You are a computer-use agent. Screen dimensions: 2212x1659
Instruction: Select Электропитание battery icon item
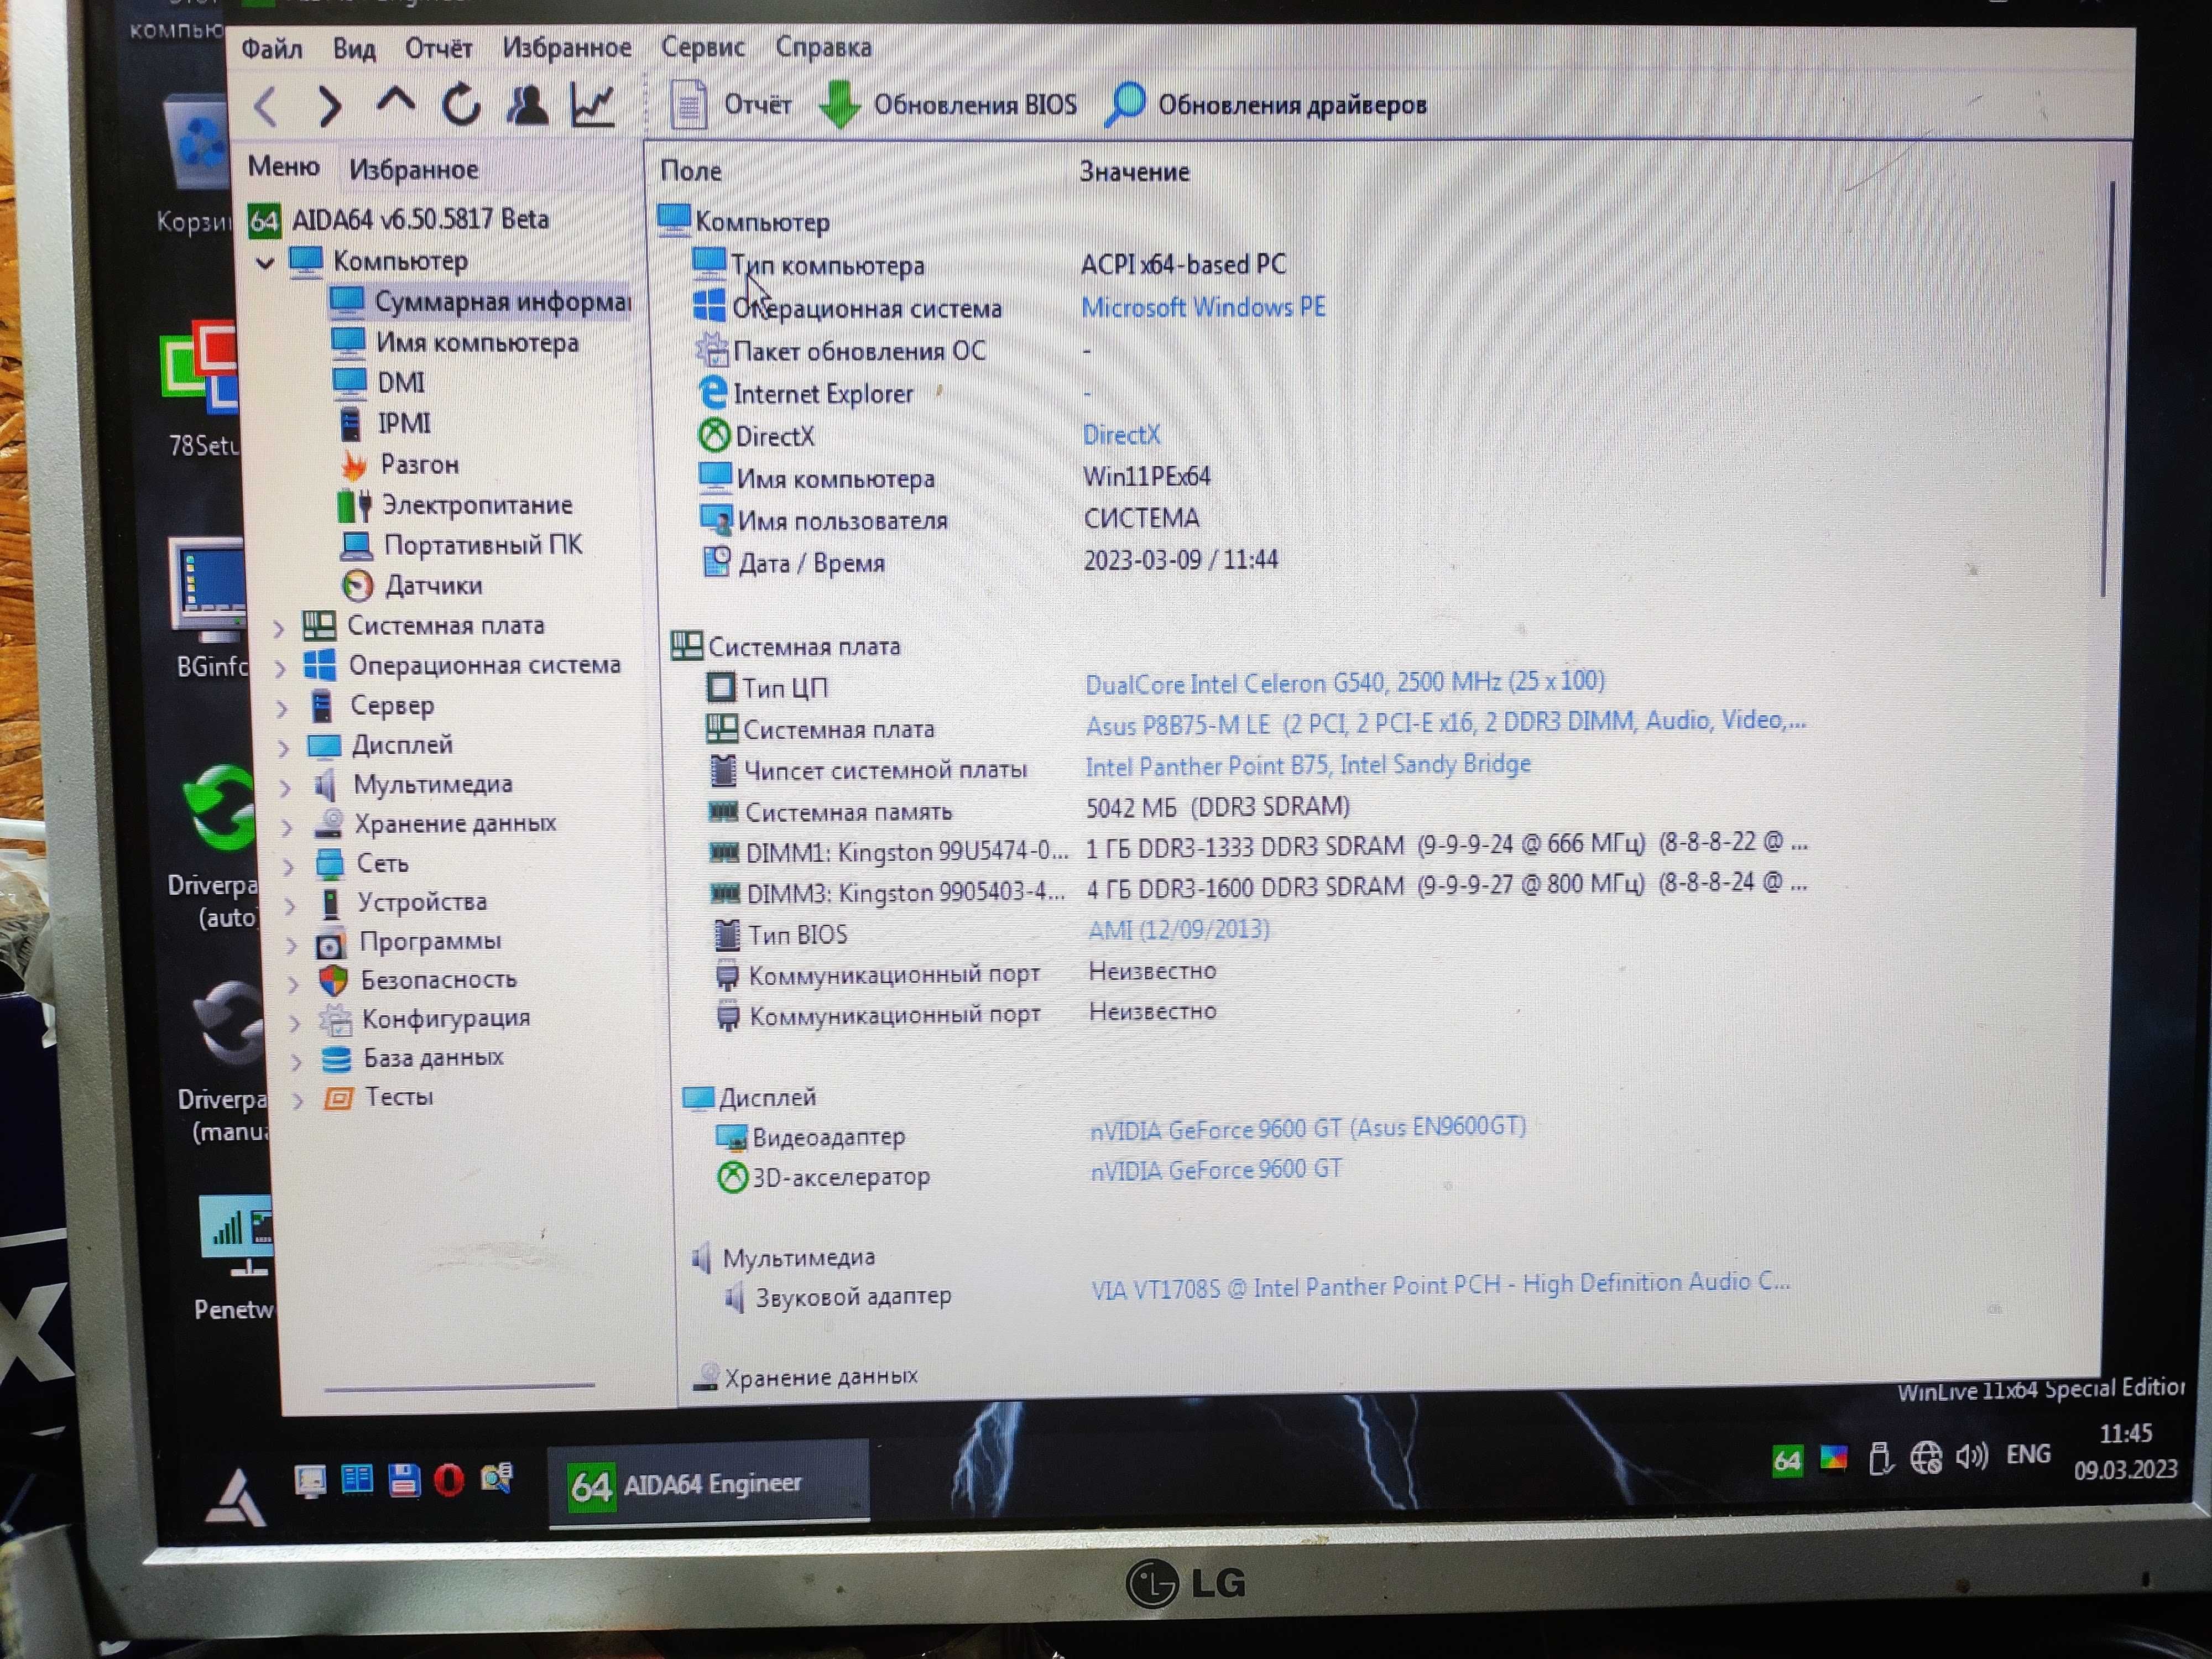(x=355, y=506)
